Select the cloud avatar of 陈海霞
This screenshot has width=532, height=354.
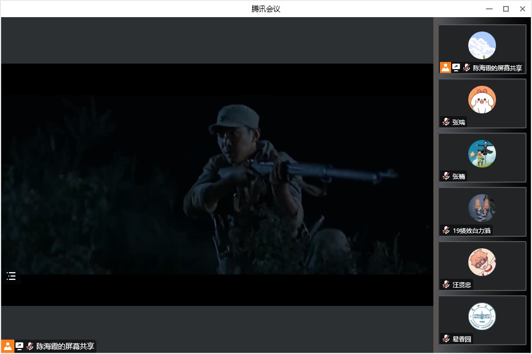[x=482, y=45]
